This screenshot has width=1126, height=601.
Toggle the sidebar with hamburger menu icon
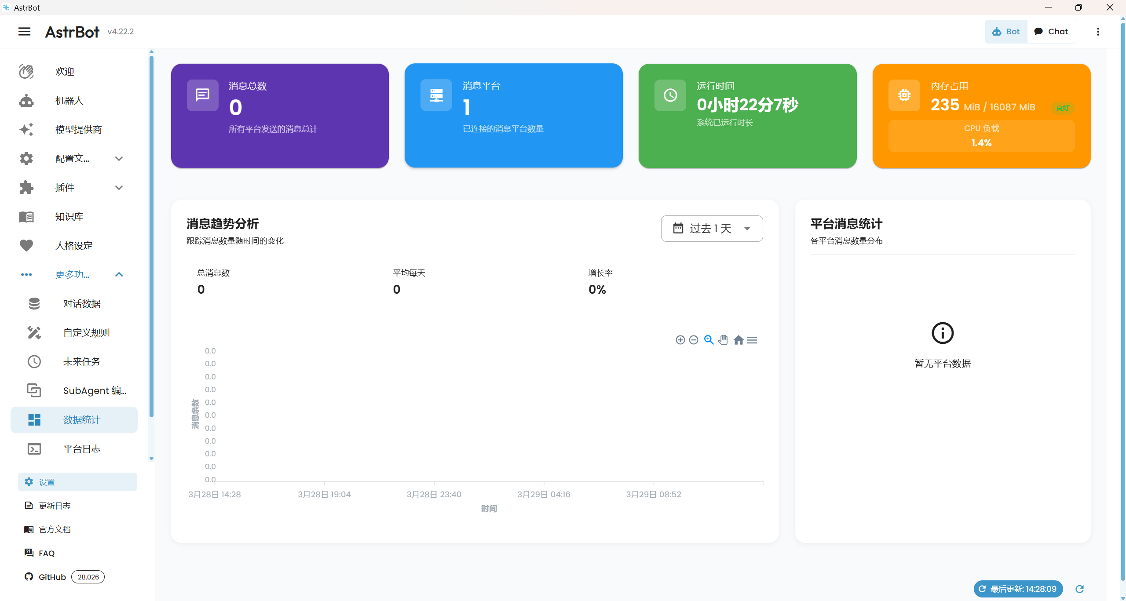[24, 32]
